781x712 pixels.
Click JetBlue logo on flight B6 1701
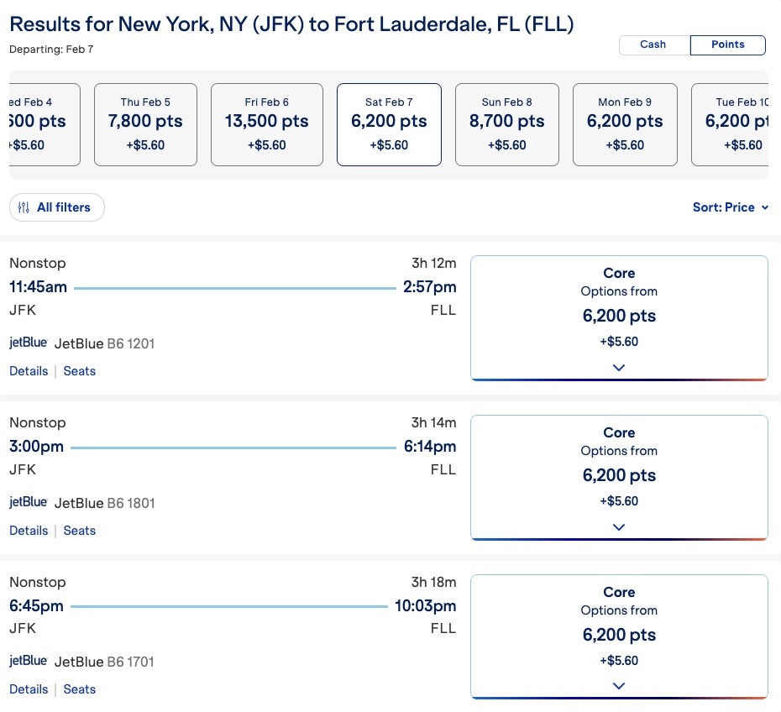(29, 661)
